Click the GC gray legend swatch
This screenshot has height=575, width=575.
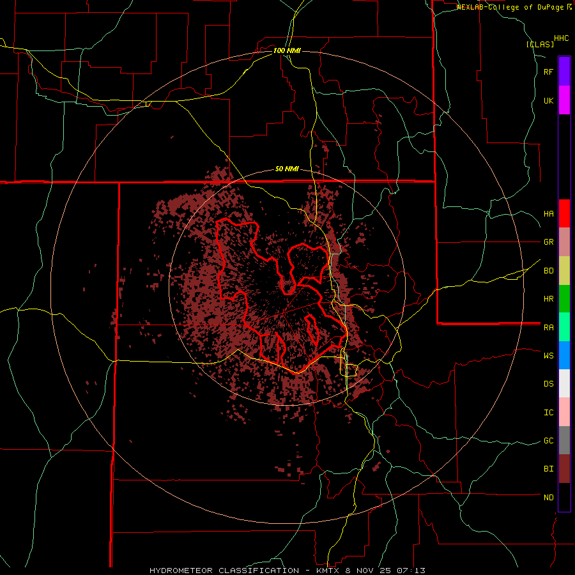click(x=564, y=440)
